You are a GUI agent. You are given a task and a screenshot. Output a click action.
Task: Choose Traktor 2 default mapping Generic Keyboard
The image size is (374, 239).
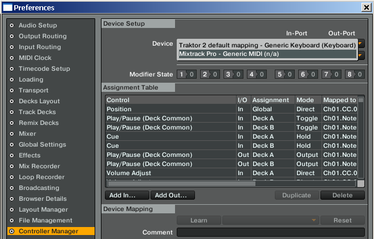coord(267,45)
